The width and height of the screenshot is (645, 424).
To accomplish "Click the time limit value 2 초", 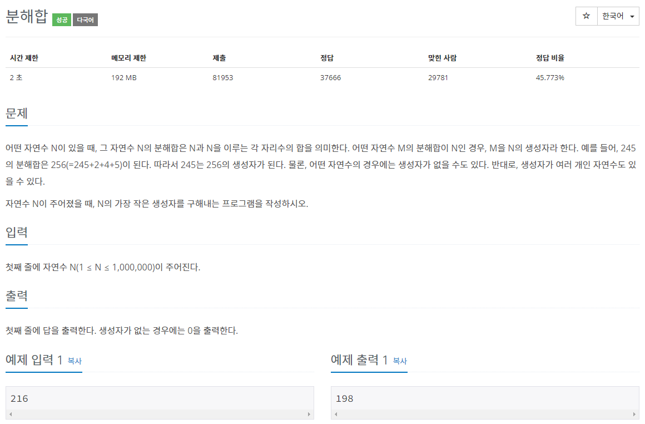I will point(16,77).
